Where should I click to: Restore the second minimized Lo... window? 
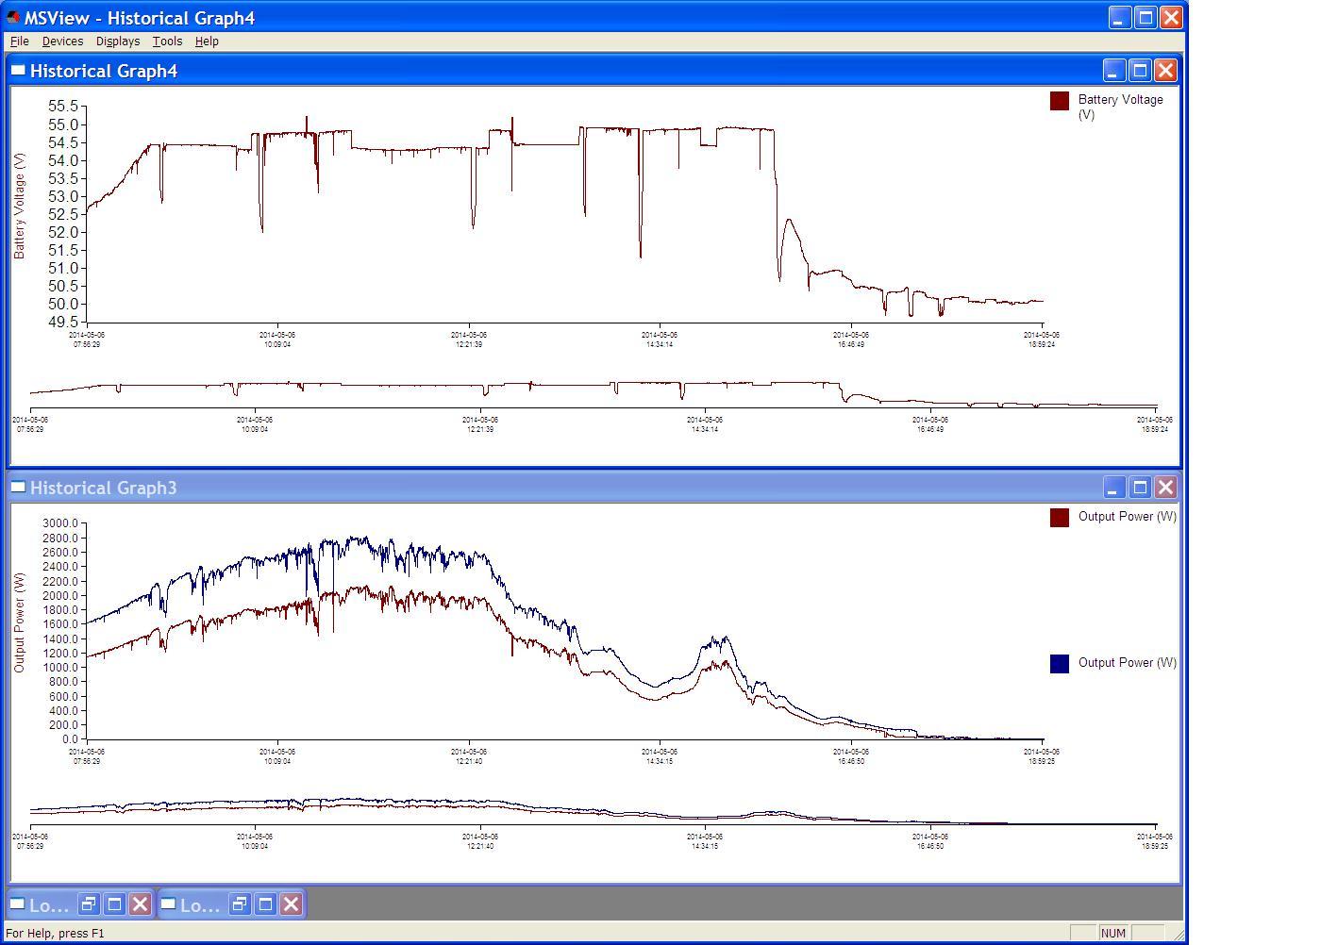click(240, 904)
